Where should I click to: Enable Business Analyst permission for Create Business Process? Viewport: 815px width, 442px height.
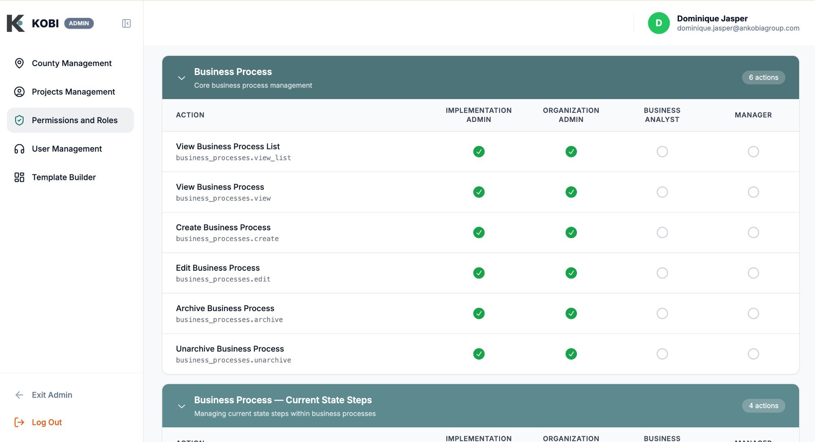point(662,232)
